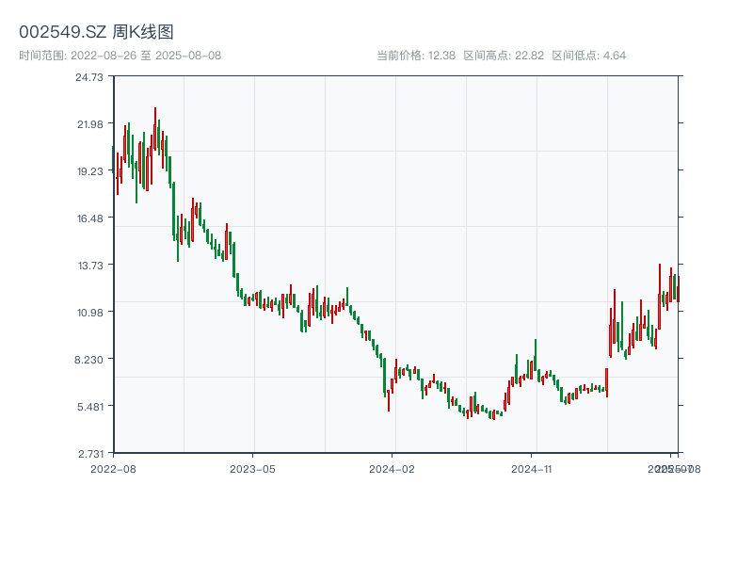Click the 当前价格 12.38 label
Viewport: 753px width, 565px height.
(416, 56)
